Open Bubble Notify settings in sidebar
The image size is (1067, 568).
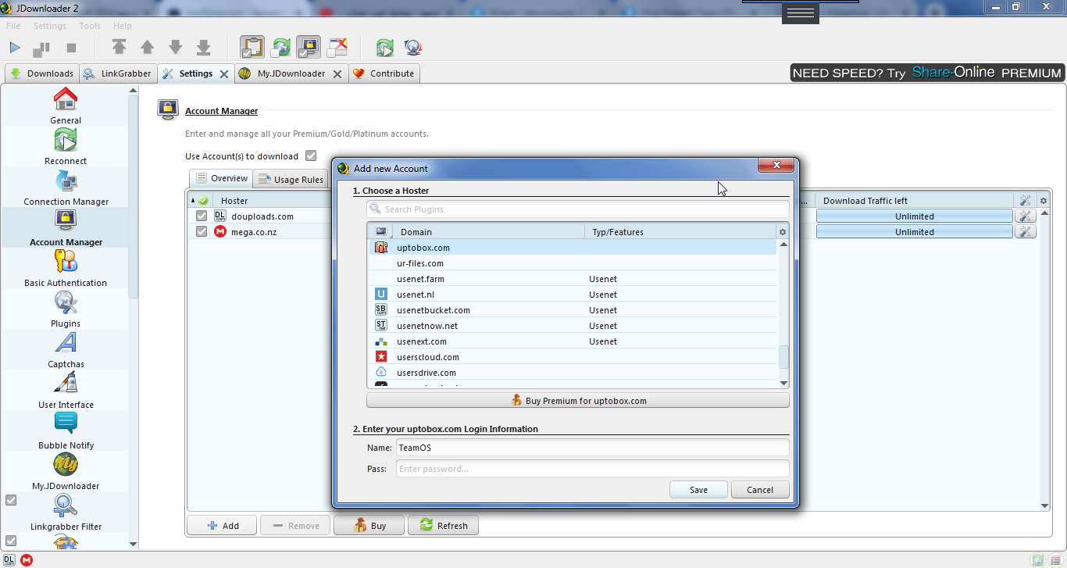(x=66, y=430)
